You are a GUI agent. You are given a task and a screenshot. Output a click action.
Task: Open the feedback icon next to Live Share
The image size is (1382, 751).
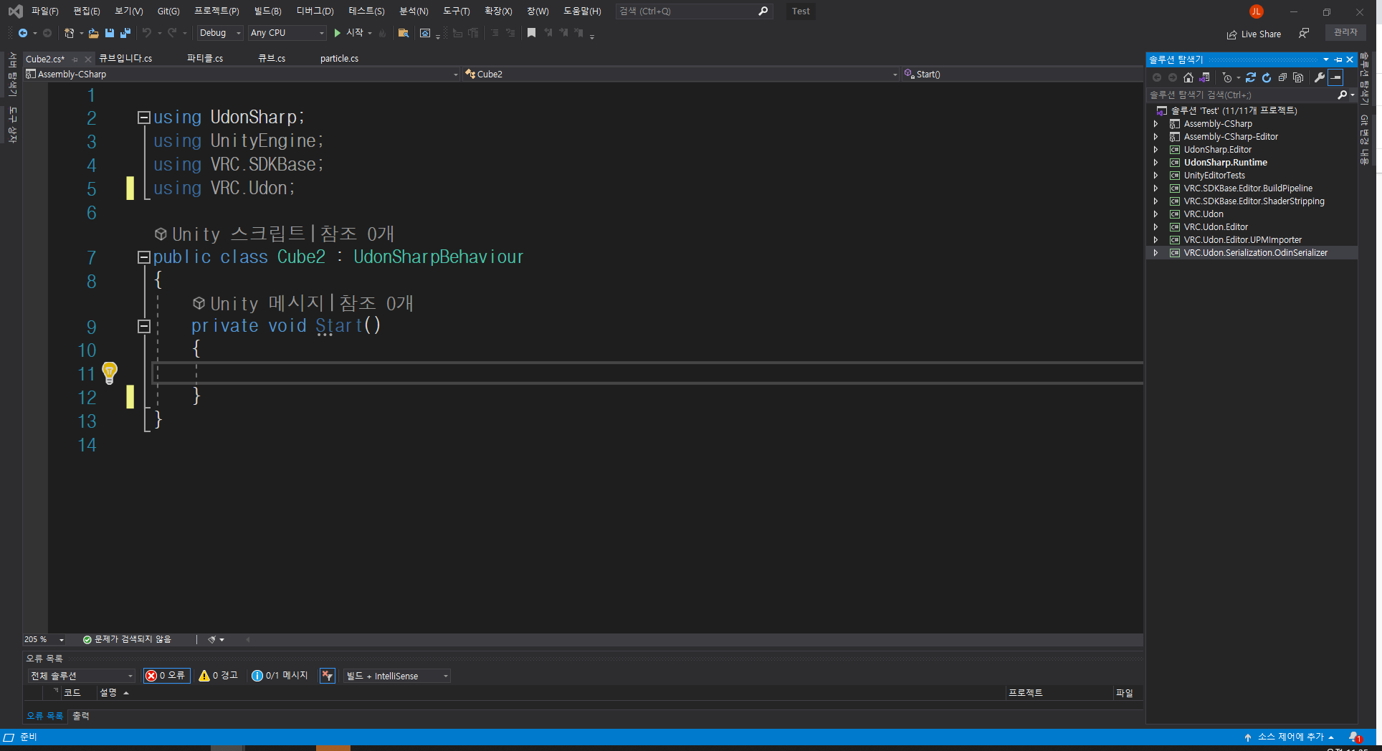pos(1304,34)
